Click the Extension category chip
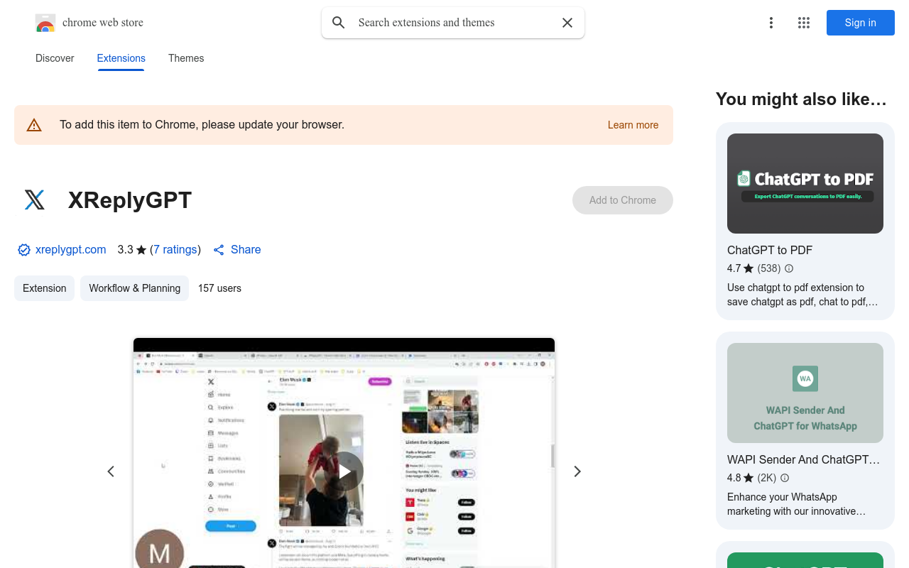Screen dimensions: 909x568 pyautogui.click(x=44, y=288)
